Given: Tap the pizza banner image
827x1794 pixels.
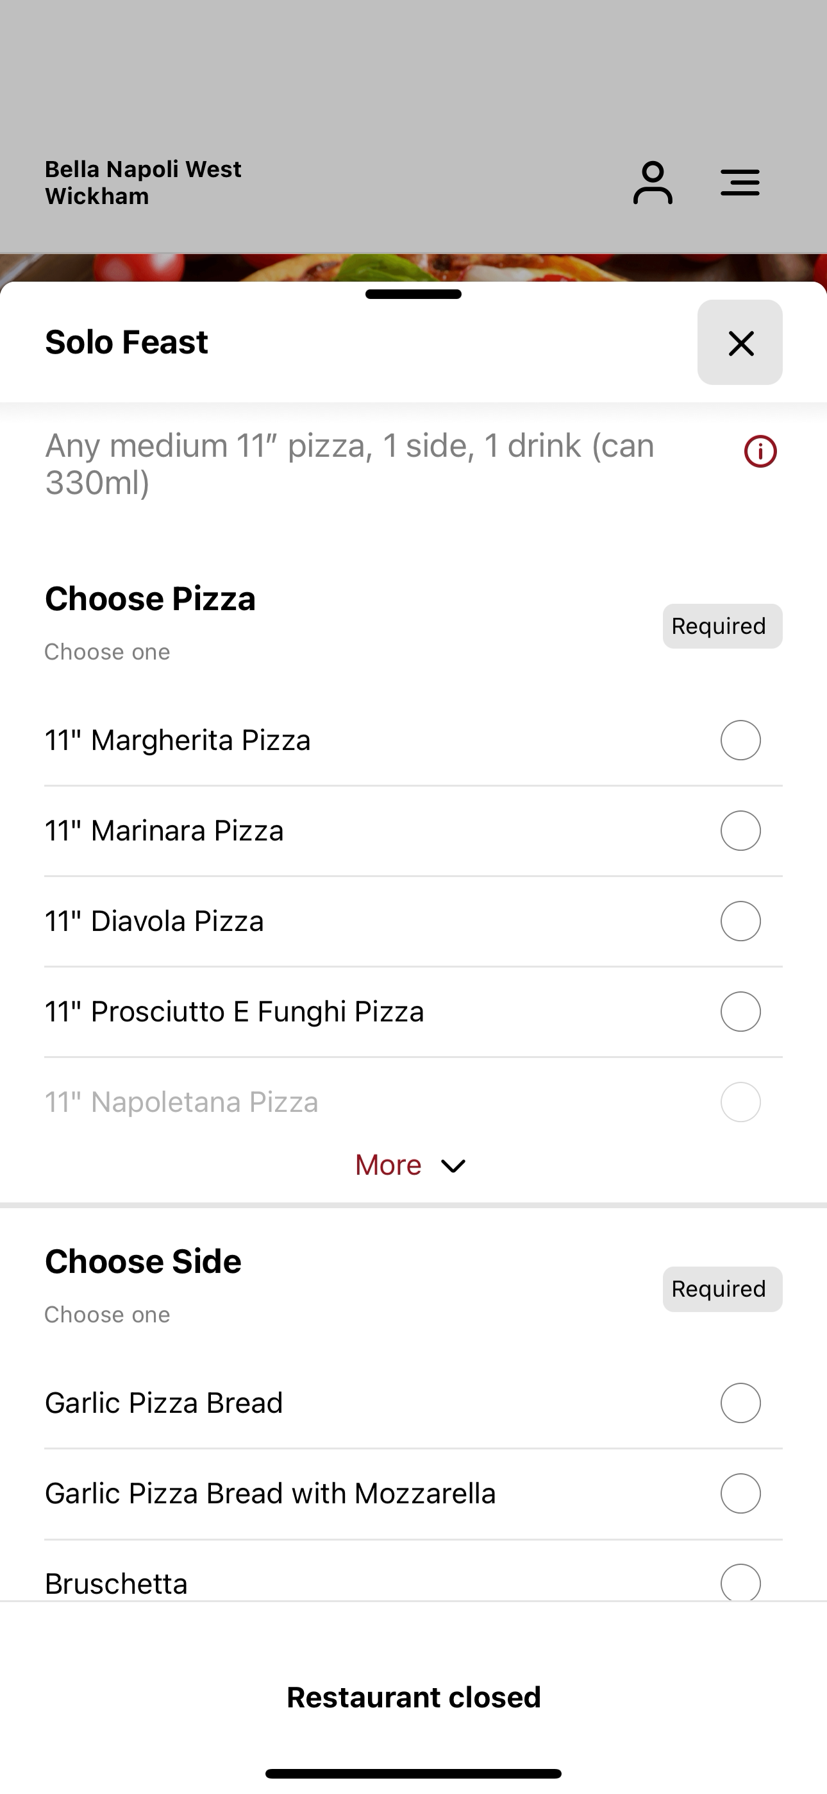Looking at the screenshot, I should click(413, 268).
